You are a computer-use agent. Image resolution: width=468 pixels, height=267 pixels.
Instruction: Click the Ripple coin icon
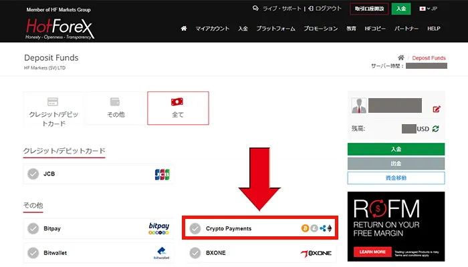pyautogui.click(x=323, y=228)
